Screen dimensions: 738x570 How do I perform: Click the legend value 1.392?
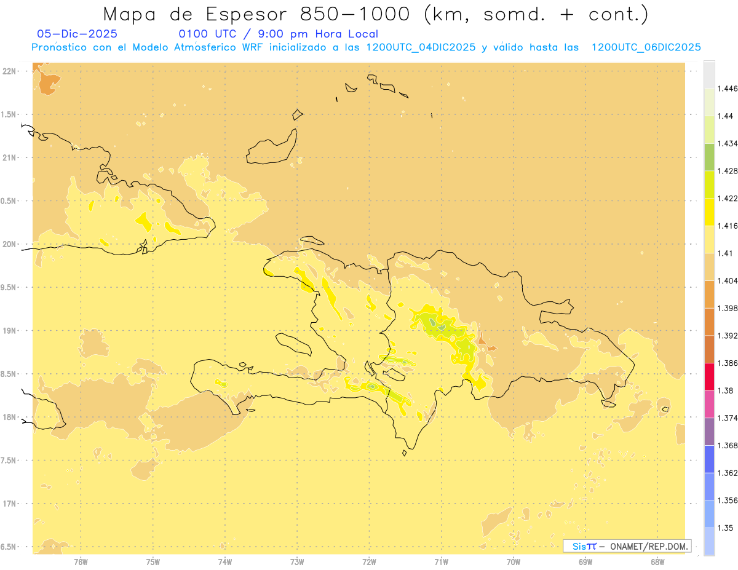tap(728, 336)
